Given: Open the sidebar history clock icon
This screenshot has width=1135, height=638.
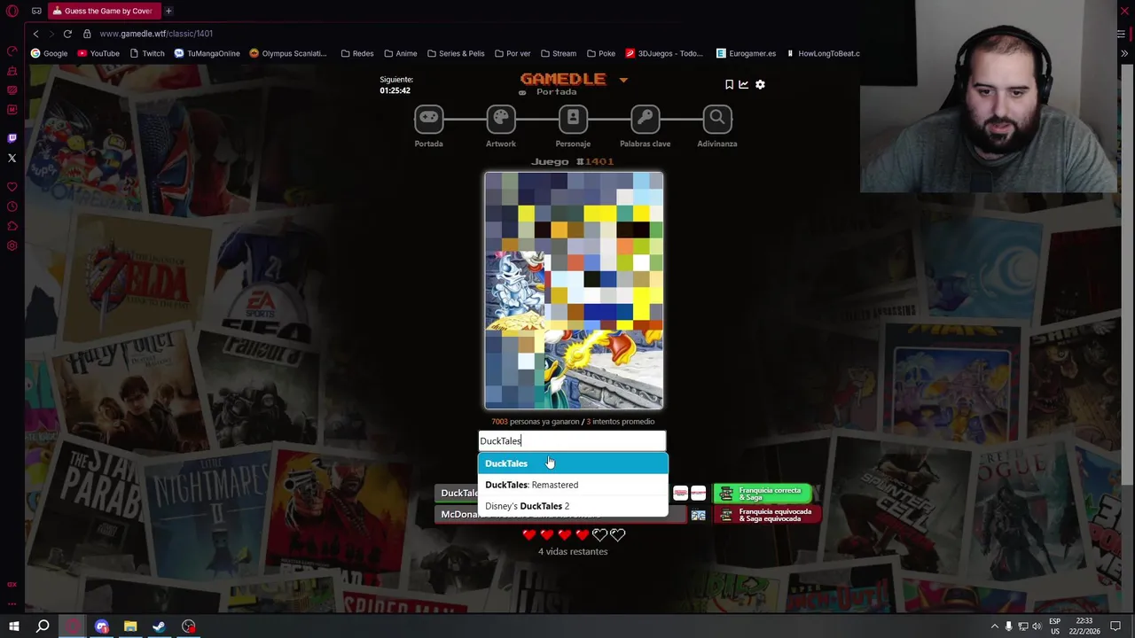Looking at the screenshot, I should (12, 206).
